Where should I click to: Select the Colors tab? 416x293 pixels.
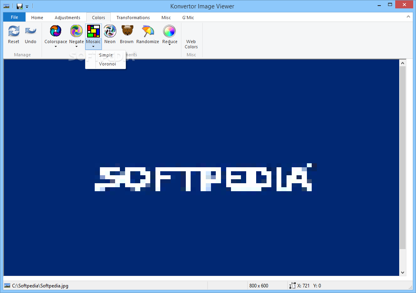[x=98, y=18]
